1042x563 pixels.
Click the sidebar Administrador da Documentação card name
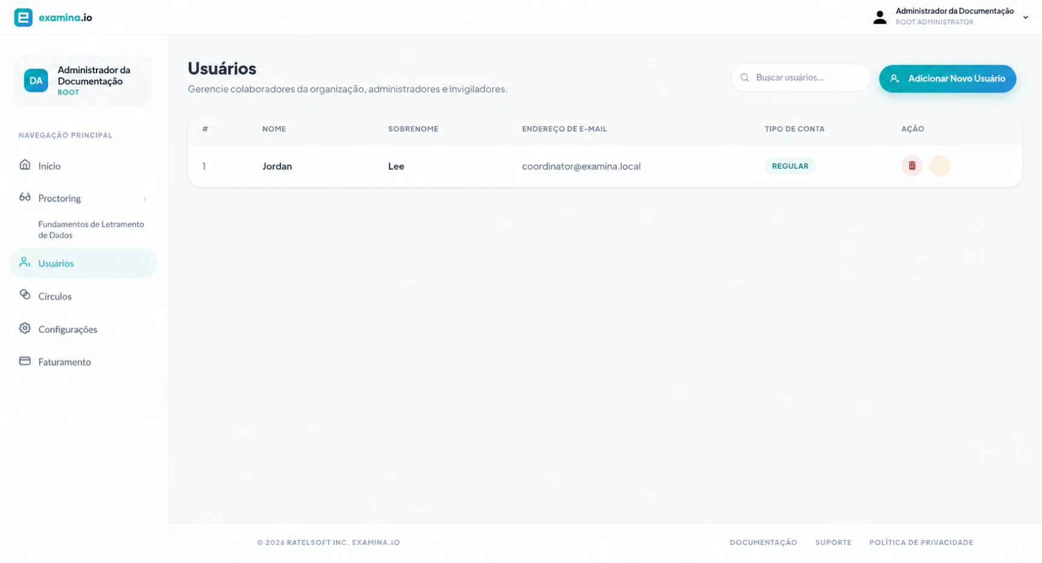93,75
